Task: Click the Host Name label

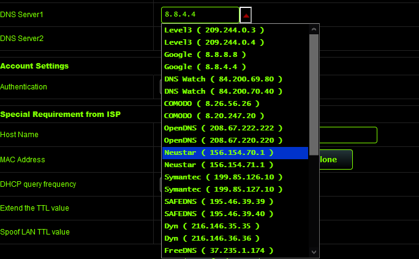Action: 19,135
